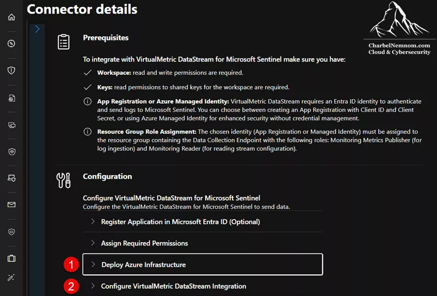Click the 'Configure VirtualMetric DataStream for Microsoft Sentinel' heading

point(171,198)
